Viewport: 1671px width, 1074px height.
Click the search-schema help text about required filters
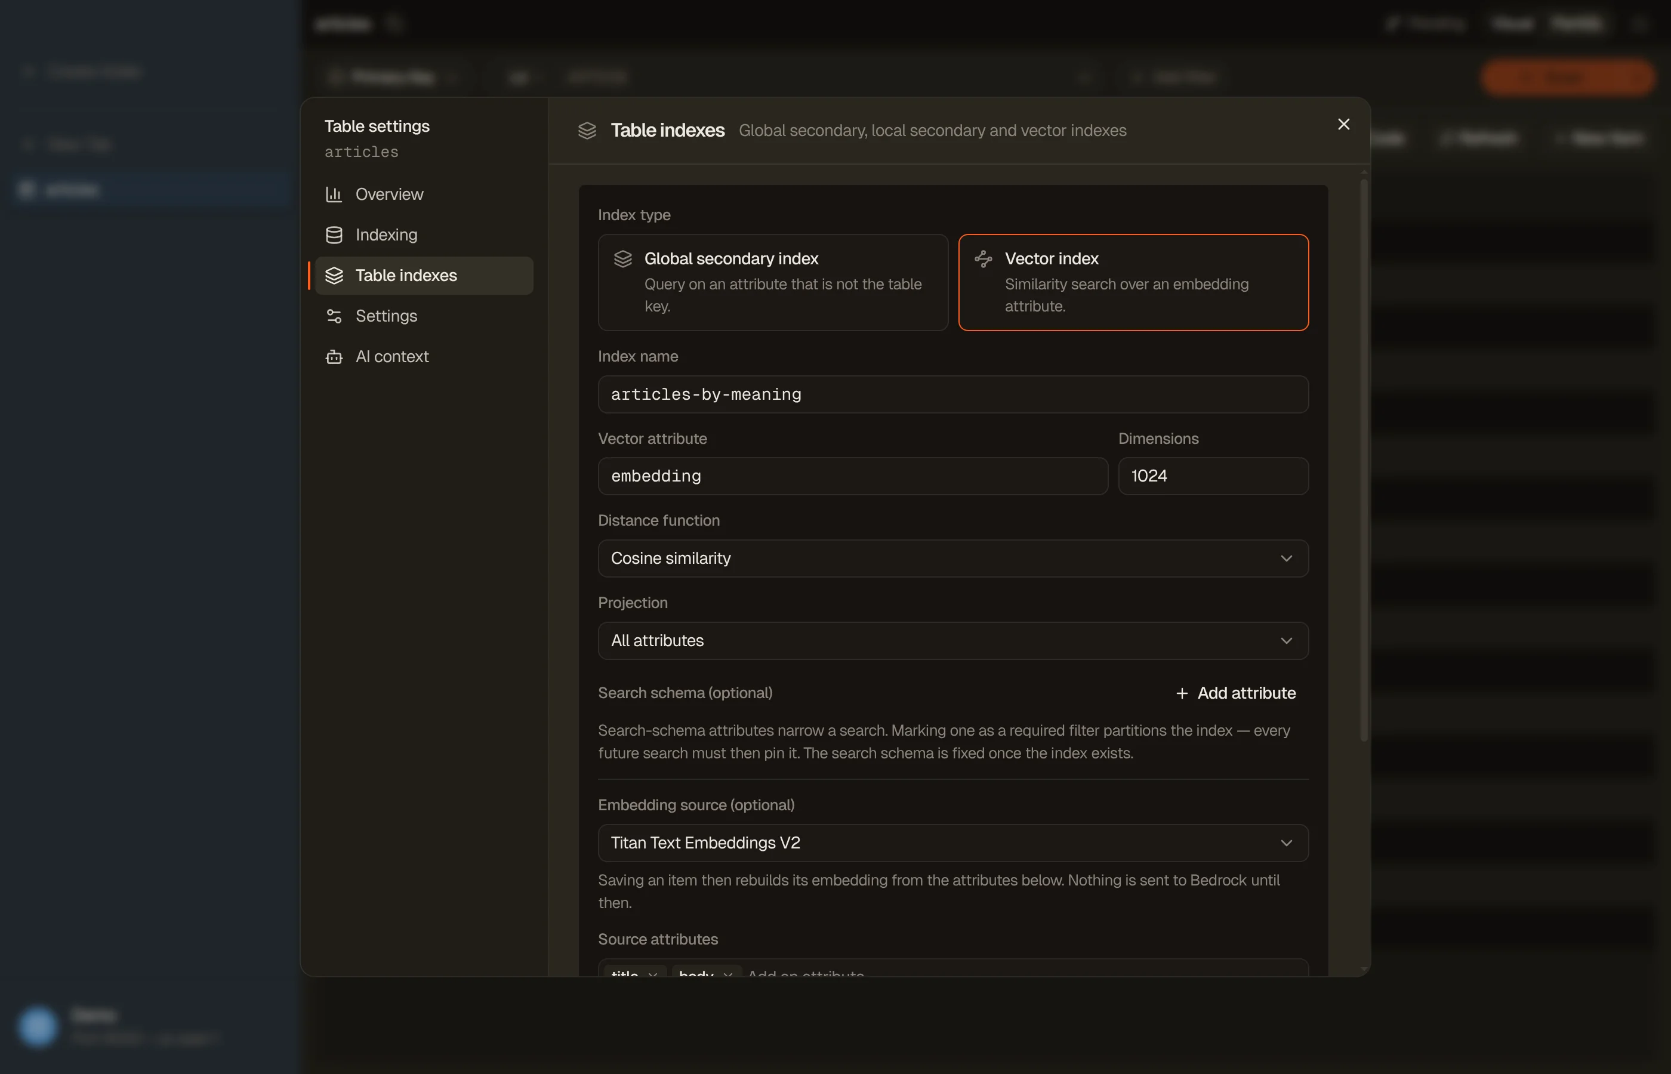tap(944, 742)
